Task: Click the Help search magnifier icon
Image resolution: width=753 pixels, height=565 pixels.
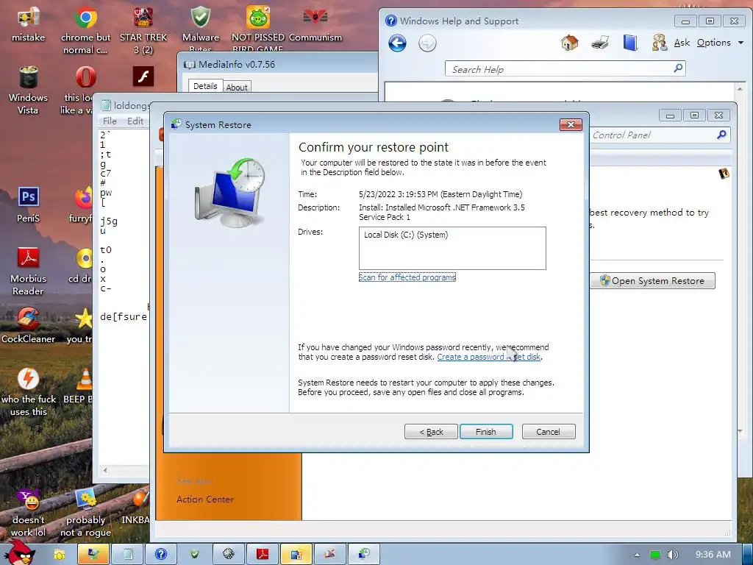Action: coord(677,68)
